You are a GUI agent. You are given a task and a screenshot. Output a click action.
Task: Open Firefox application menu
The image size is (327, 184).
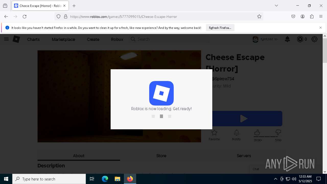coord(321,17)
